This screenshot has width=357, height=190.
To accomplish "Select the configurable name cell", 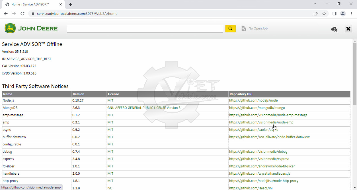I will (37, 144).
